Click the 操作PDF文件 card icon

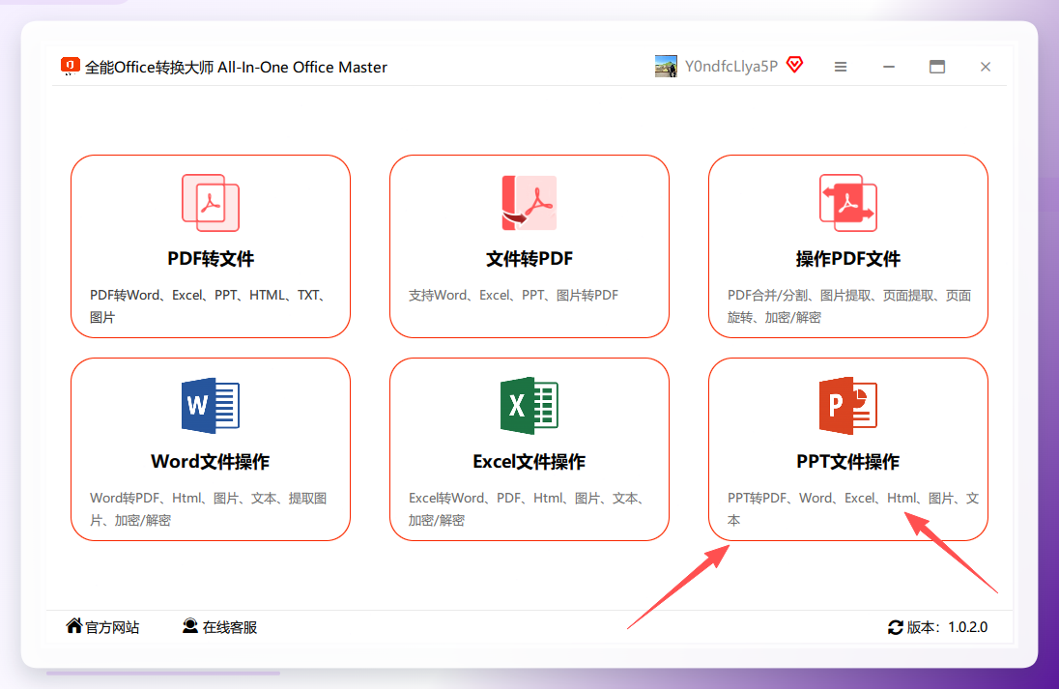848,203
